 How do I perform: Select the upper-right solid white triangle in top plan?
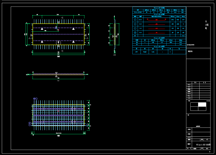[x=73, y=29]
